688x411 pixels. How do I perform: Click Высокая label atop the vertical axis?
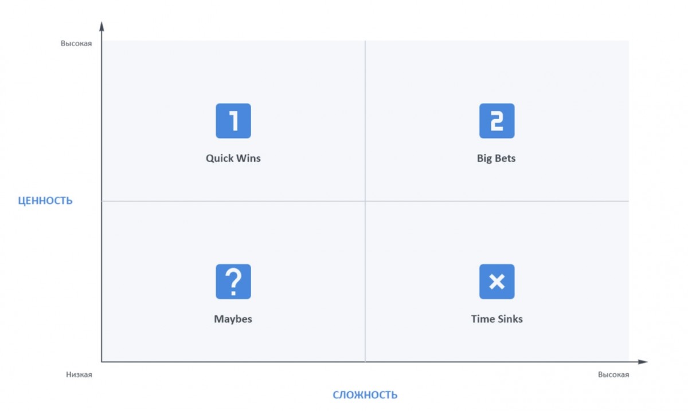(76, 43)
